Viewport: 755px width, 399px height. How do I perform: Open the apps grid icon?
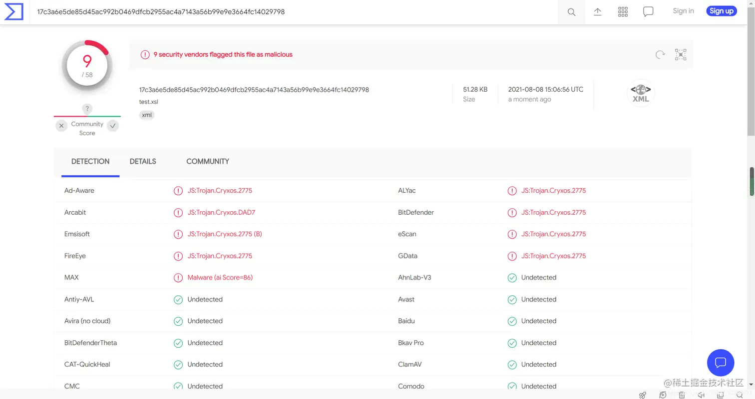point(623,12)
